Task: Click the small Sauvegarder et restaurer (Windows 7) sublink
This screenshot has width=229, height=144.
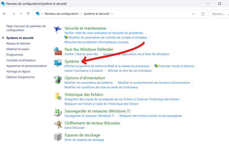Action: click(89, 116)
